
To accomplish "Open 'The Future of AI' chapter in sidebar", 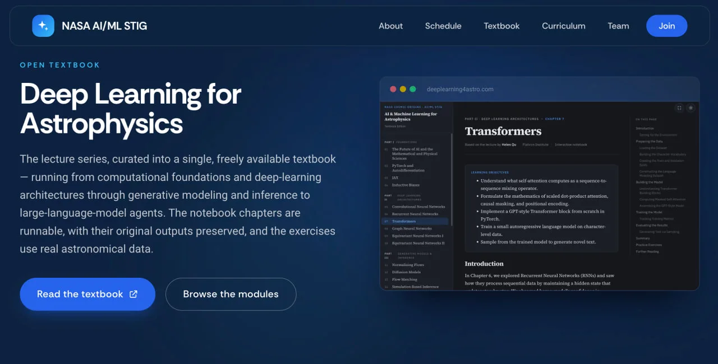I will (415, 154).
